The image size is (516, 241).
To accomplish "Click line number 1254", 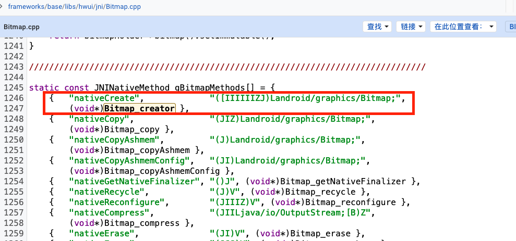I will (14, 182).
